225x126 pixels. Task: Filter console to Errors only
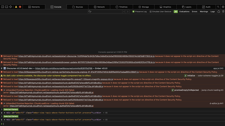tap(194, 12)
